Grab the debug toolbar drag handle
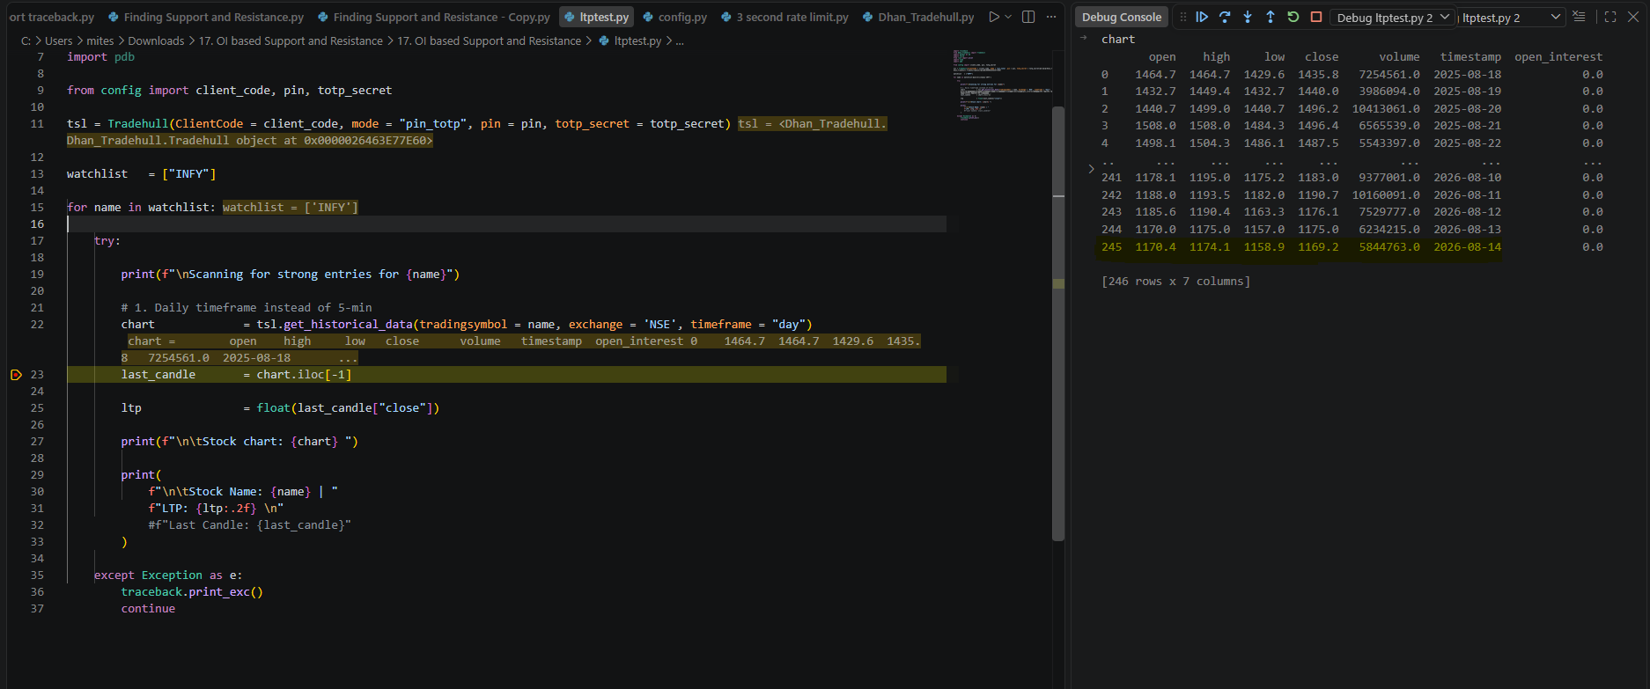The width and height of the screenshot is (1650, 689). click(x=1182, y=17)
